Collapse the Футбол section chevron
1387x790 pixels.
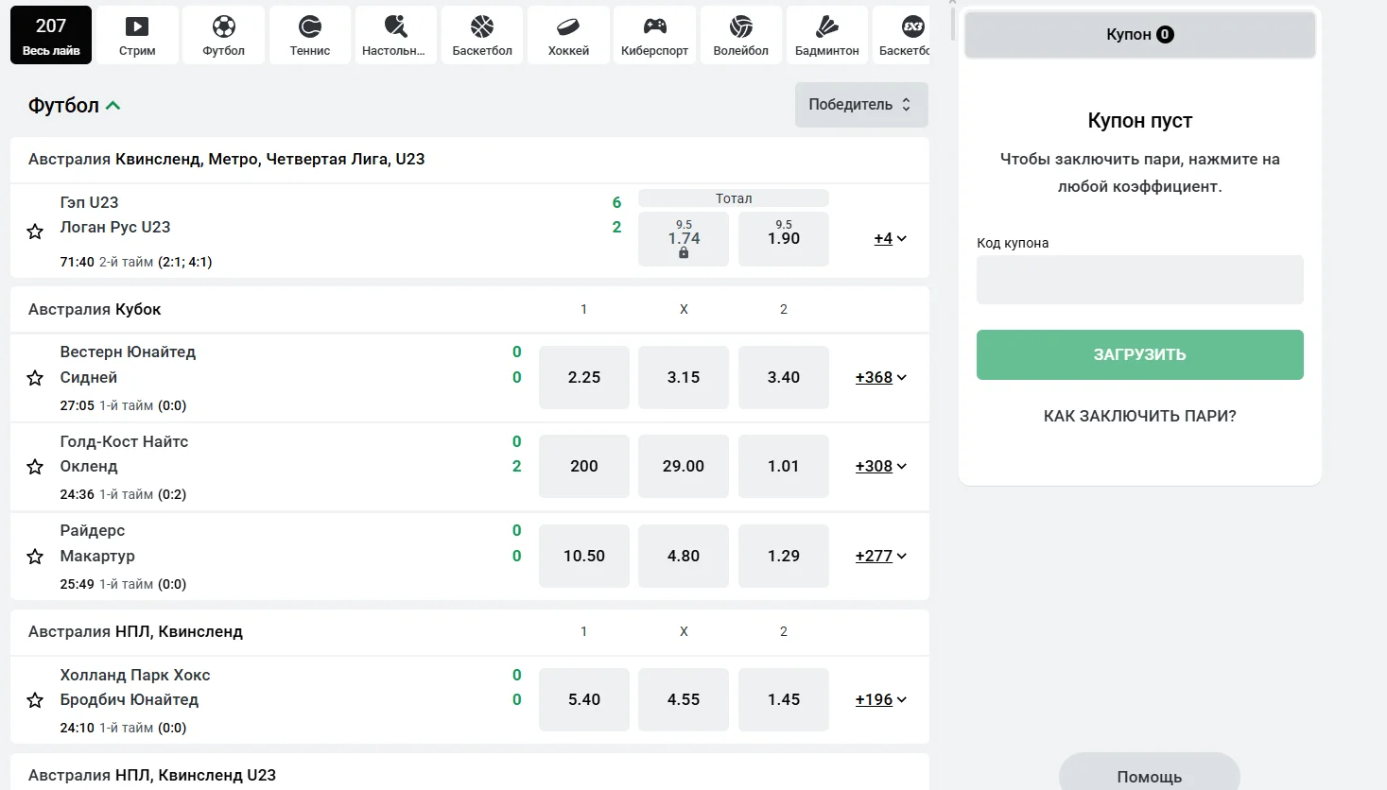pyautogui.click(x=113, y=106)
